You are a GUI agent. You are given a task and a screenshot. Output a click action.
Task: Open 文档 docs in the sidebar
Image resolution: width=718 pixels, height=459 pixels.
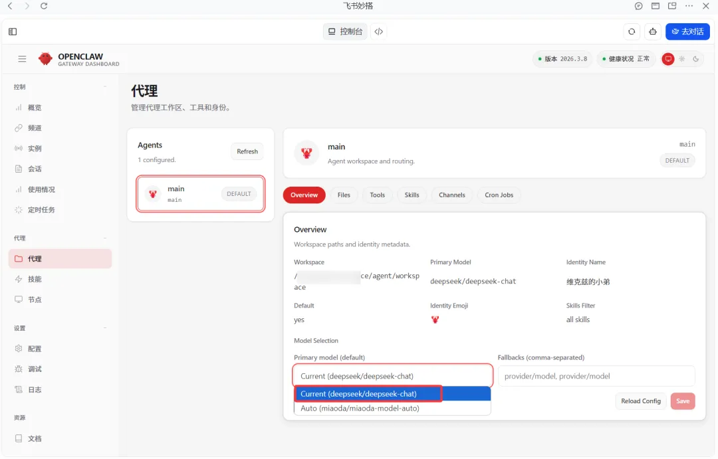60,438
